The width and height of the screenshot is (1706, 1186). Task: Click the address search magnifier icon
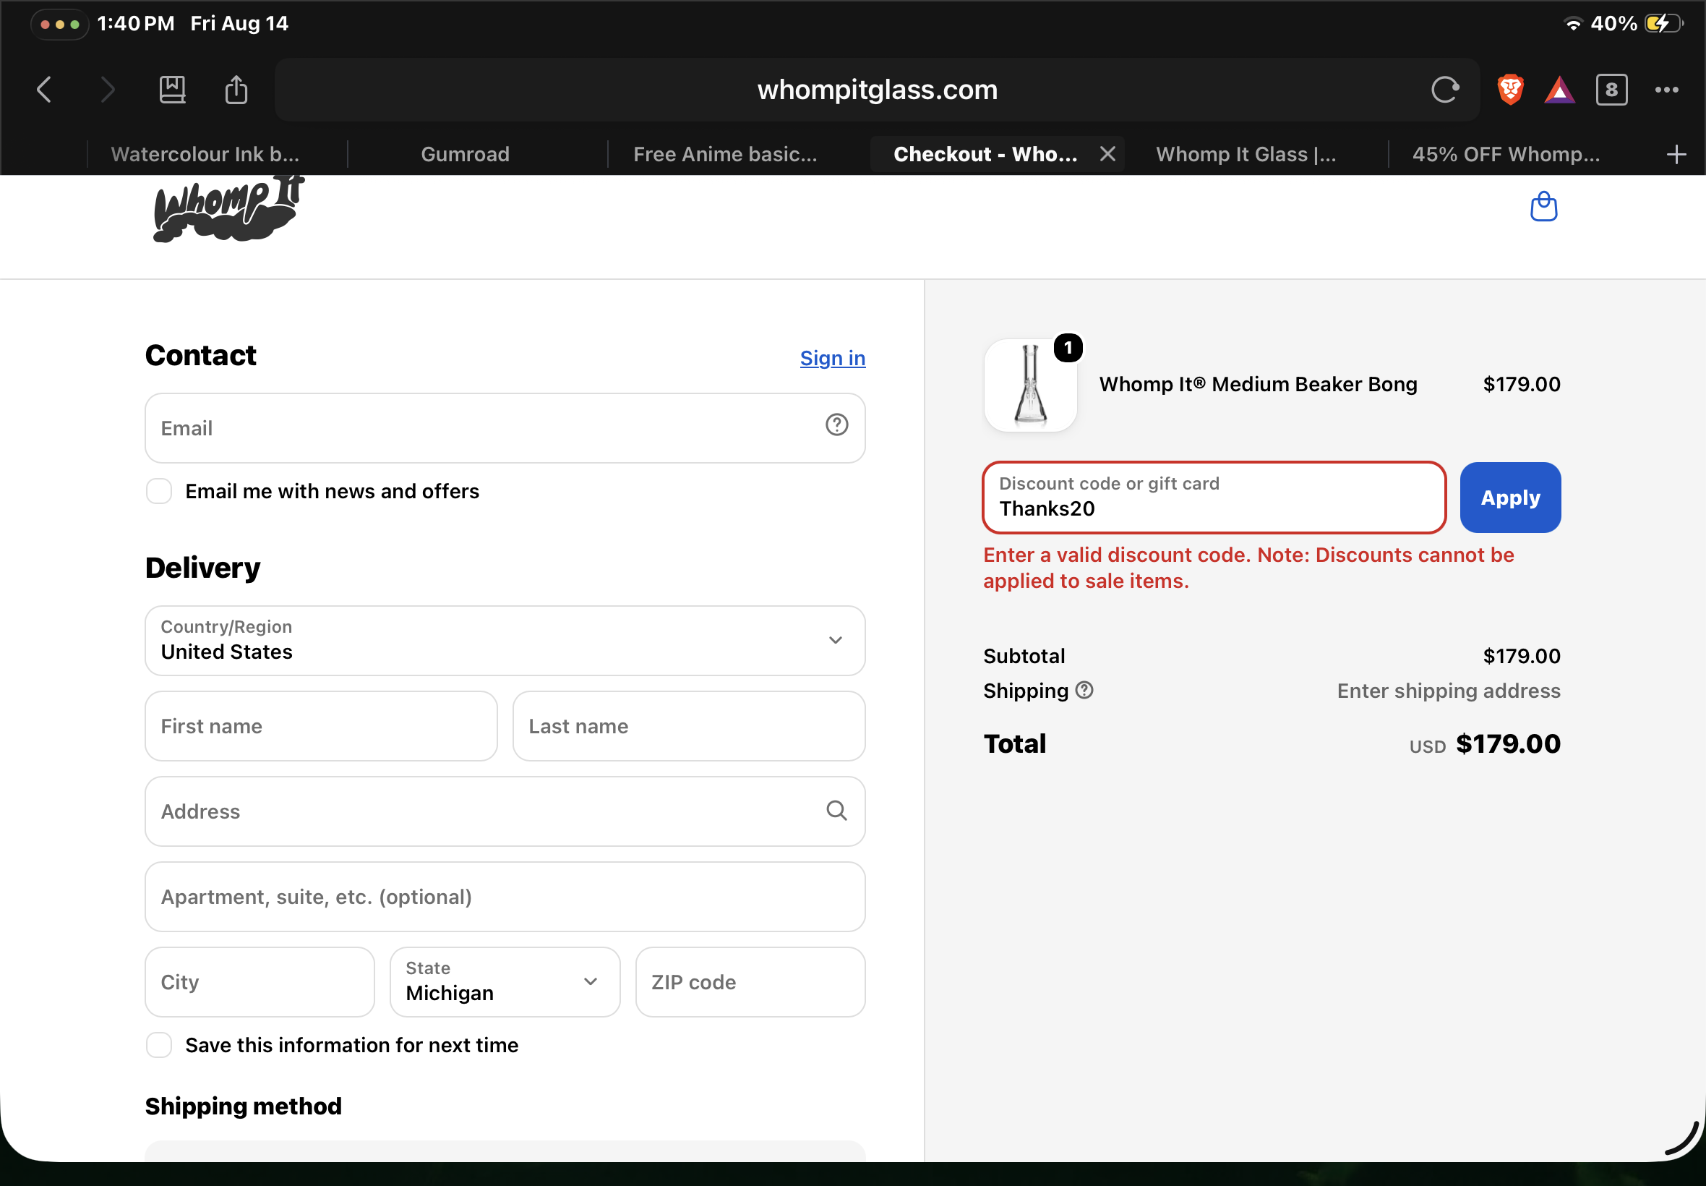(x=837, y=810)
